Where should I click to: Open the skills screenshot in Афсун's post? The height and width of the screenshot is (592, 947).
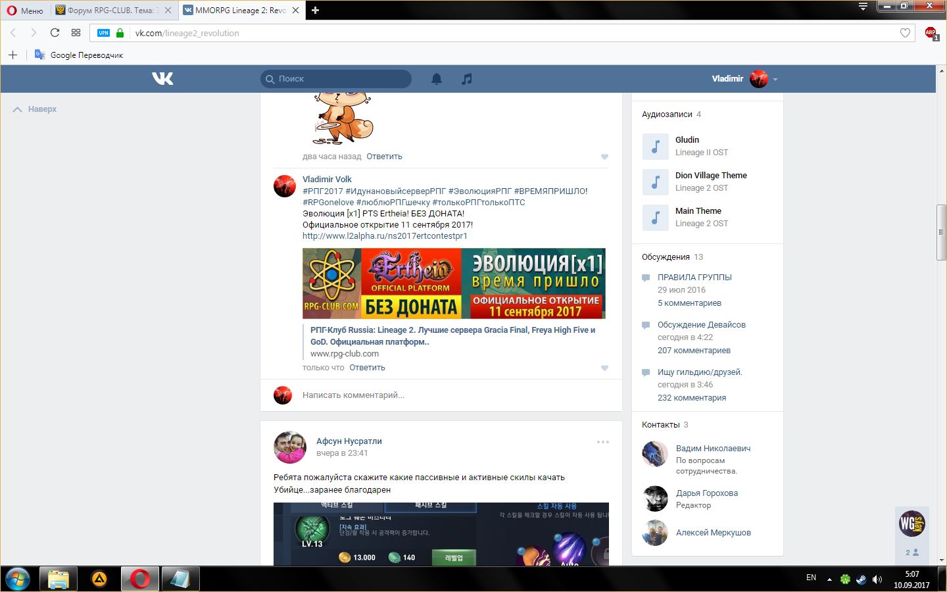(x=441, y=534)
